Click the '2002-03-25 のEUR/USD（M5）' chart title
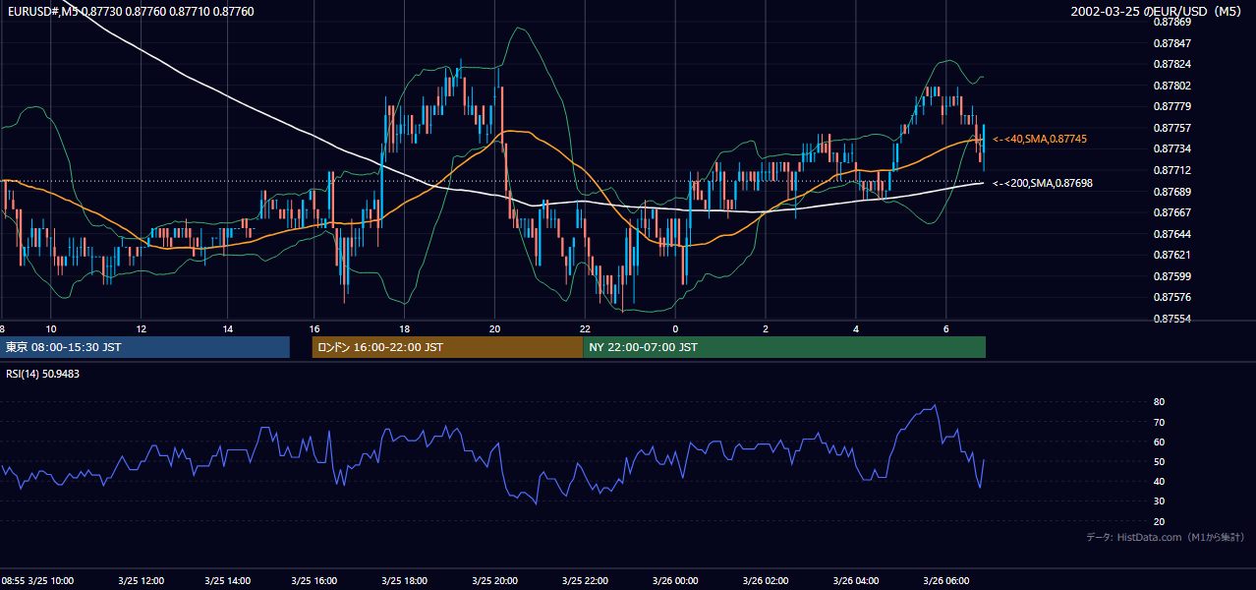Image resolution: width=1256 pixels, height=590 pixels. click(x=1158, y=12)
